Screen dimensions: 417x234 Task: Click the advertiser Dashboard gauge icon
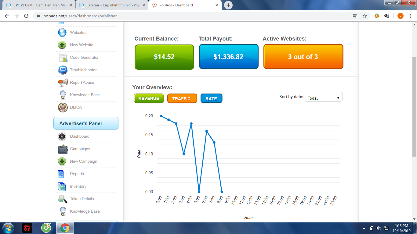[62, 136]
